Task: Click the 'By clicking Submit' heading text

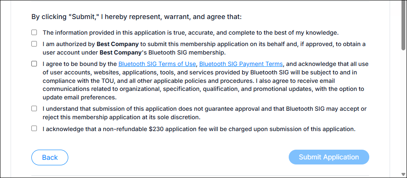Action: (137, 17)
